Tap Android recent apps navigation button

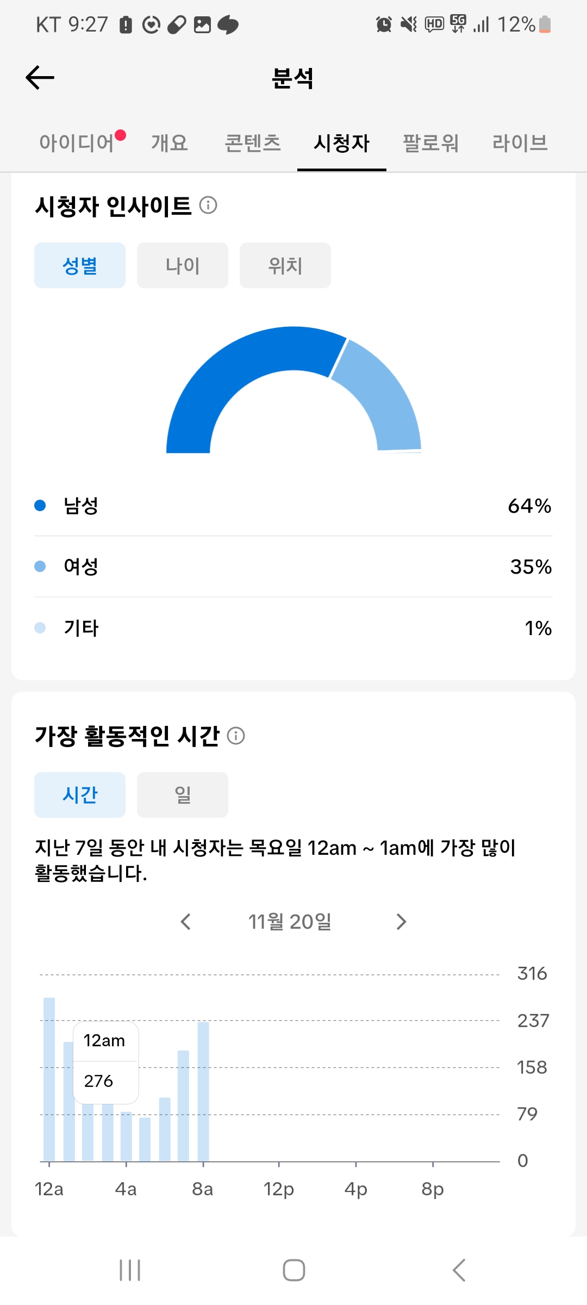click(130, 1270)
